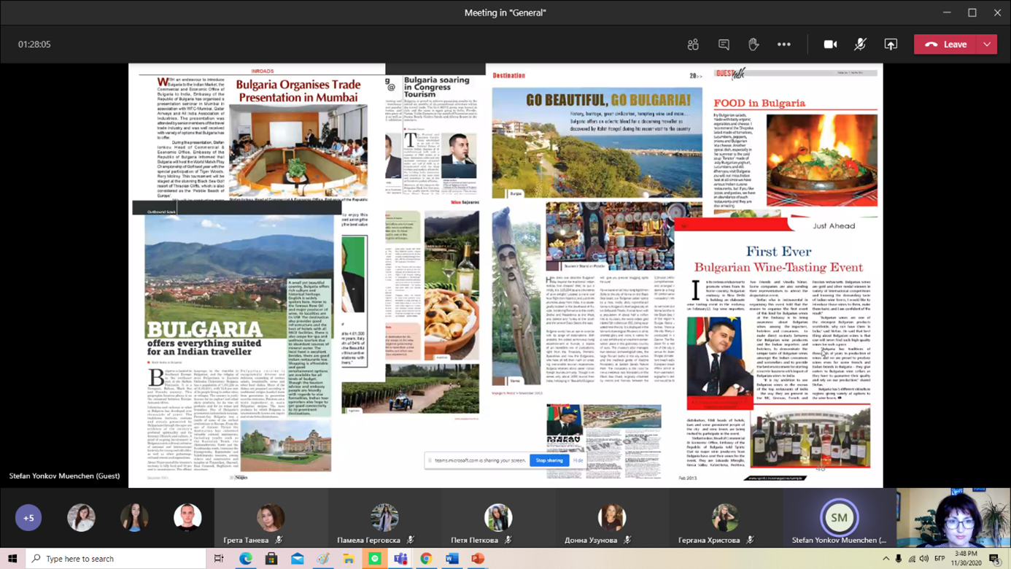Open Paint from the taskbar
Viewport: 1011px width, 569px height.
(322, 559)
